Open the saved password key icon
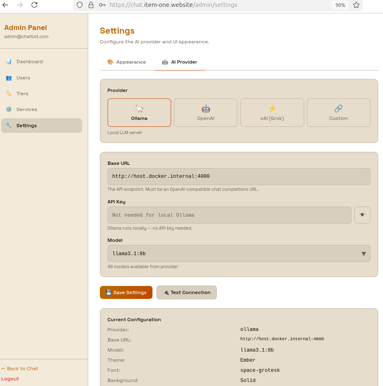Screen dimensions: 383x386 (102, 5)
